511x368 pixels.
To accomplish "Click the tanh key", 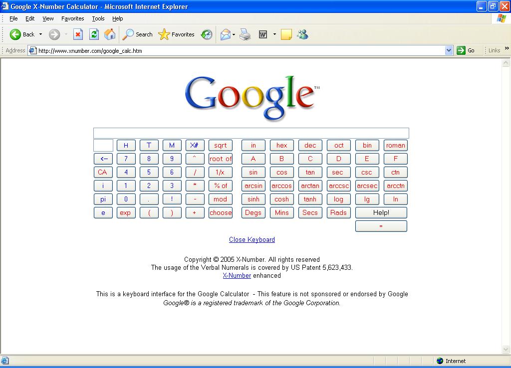I will (310, 199).
